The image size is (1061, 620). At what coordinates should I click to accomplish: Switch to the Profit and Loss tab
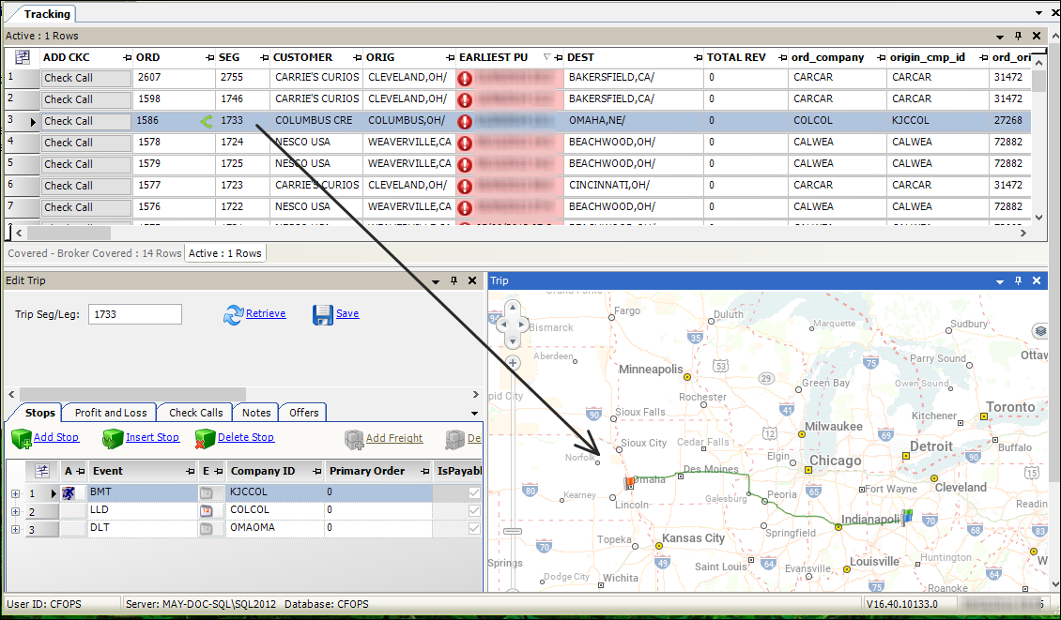(110, 413)
